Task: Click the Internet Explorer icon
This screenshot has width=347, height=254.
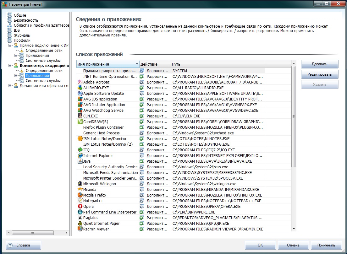Action: tap(80, 156)
